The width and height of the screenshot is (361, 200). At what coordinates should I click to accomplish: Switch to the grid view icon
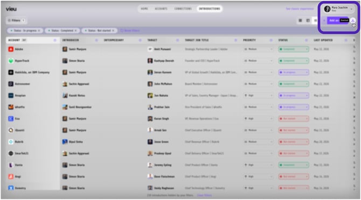pyautogui.click(x=300, y=20)
